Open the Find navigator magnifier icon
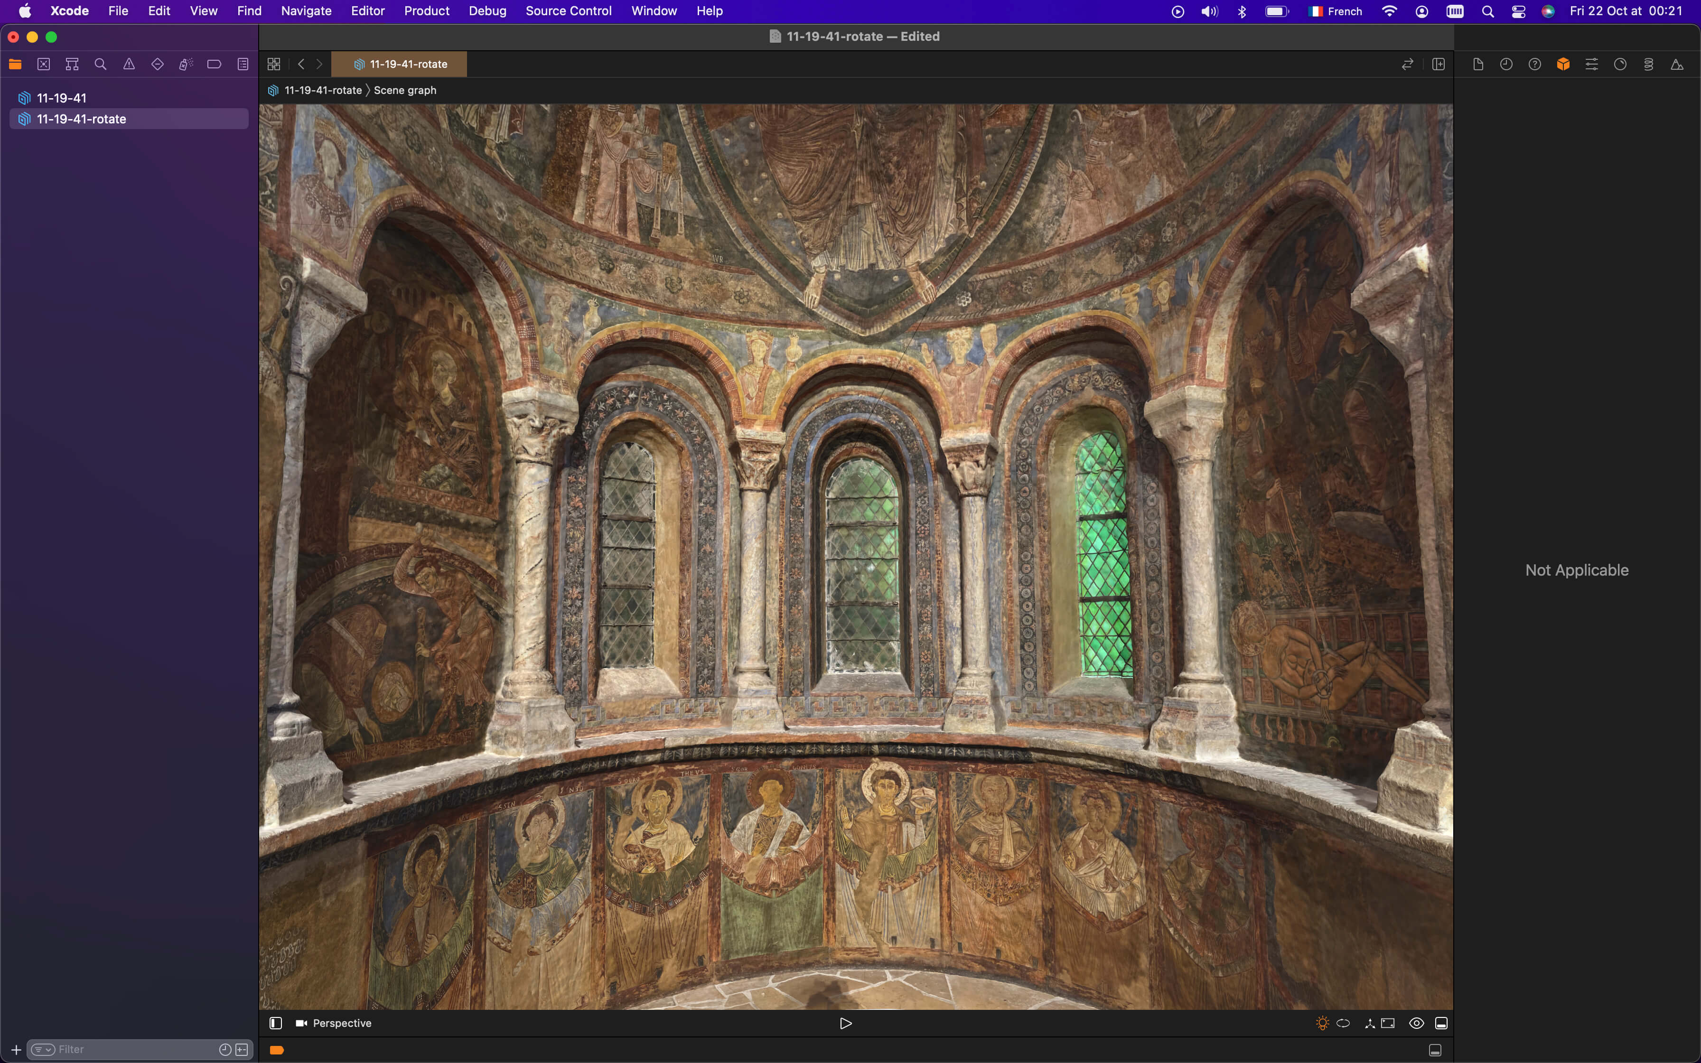The height and width of the screenshot is (1063, 1701). [x=101, y=65]
